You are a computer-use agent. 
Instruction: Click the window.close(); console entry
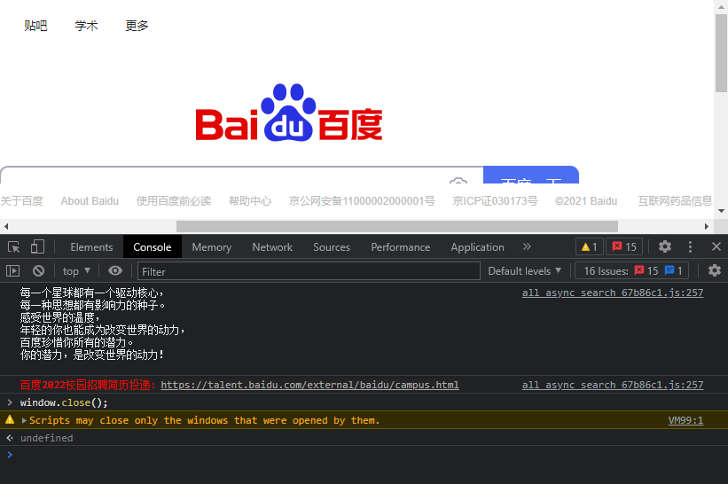pyautogui.click(x=64, y=402)
